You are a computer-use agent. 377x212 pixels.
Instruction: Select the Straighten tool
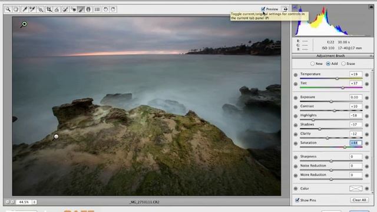tap(57, 9)
